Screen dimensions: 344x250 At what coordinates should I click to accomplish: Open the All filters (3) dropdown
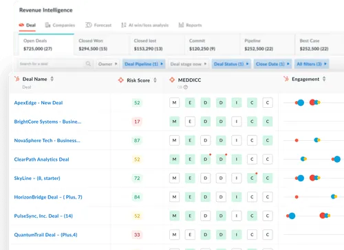click(x=312, y=64)
